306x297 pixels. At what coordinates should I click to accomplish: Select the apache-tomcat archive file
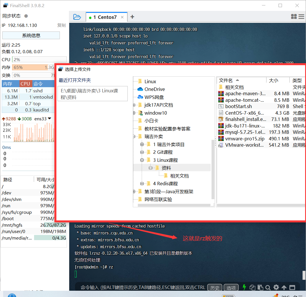[244, 100]
